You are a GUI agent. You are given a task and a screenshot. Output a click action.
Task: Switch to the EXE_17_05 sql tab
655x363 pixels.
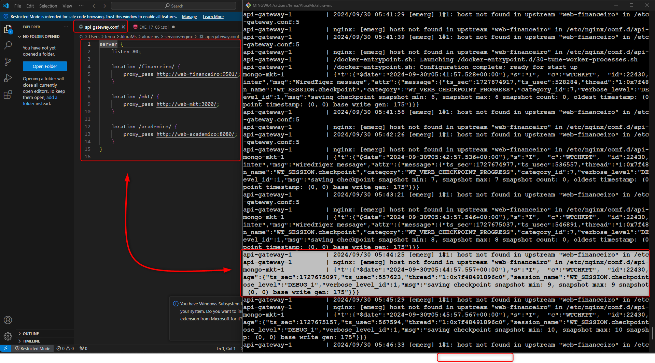click(x=154, y=27)
